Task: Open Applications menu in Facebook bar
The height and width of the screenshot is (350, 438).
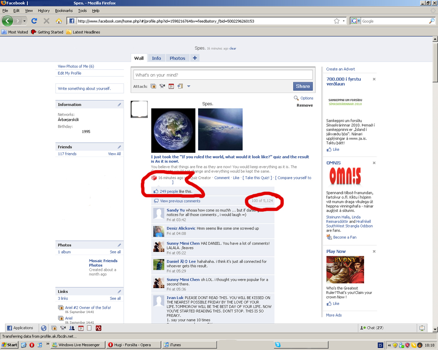Action: pyautogui.click(x=20, y=328)
